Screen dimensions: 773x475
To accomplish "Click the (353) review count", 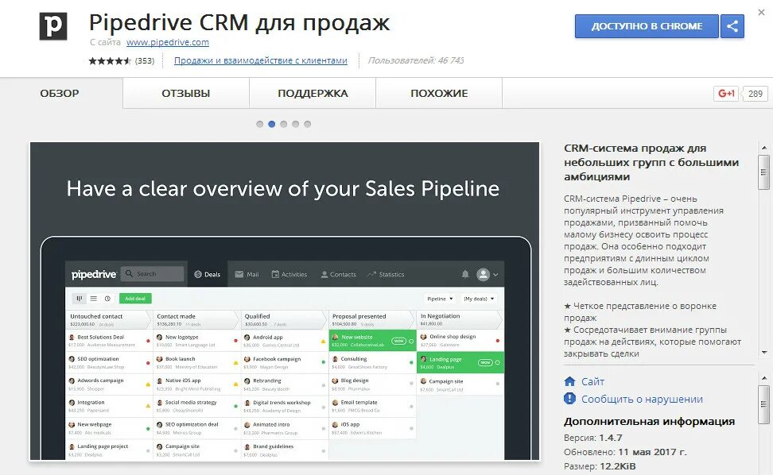I will [145, 61].
